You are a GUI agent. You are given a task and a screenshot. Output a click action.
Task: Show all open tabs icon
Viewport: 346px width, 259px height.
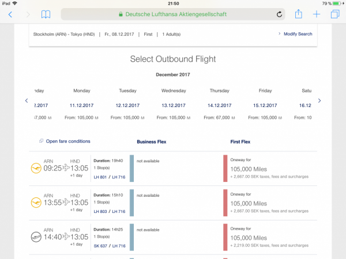click(x=335, y=14)
